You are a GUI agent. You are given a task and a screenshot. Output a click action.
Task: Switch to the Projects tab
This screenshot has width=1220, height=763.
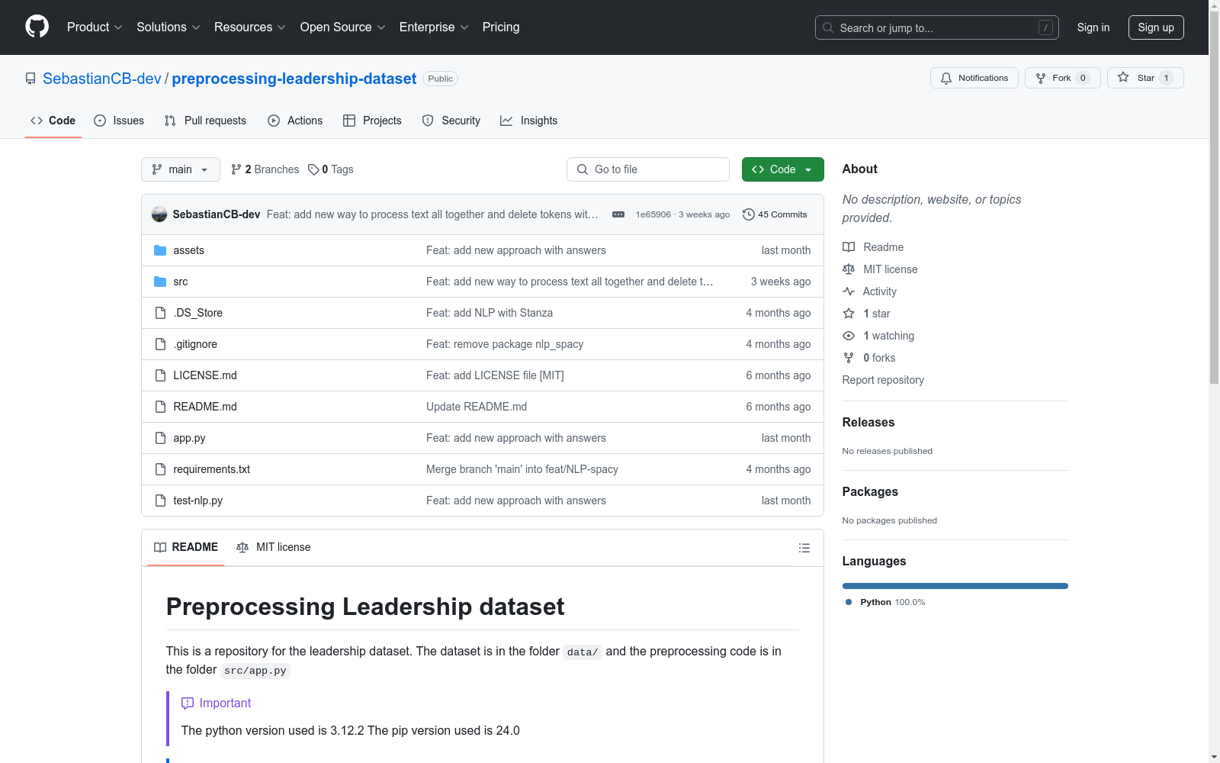click(372, 121)
